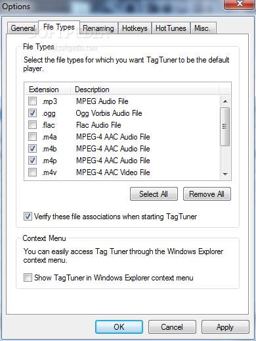
Task: Click the file list scroll up arrow
Action: click(x=225, y=101)
